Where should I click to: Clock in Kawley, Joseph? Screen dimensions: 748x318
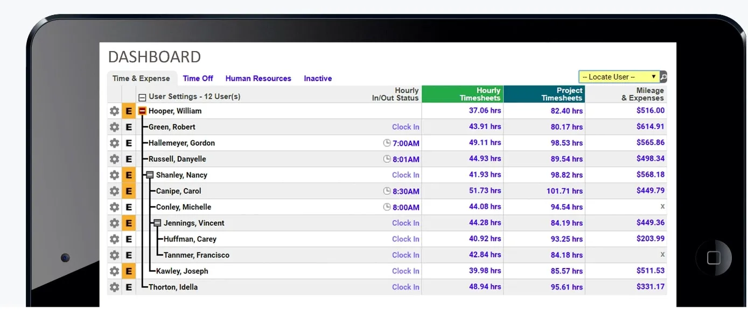coord(406,271)
